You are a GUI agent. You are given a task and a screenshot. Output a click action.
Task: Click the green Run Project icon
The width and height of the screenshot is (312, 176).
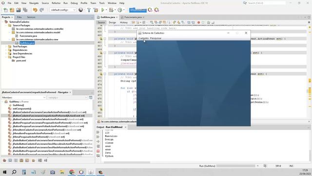tap(103, 10)
